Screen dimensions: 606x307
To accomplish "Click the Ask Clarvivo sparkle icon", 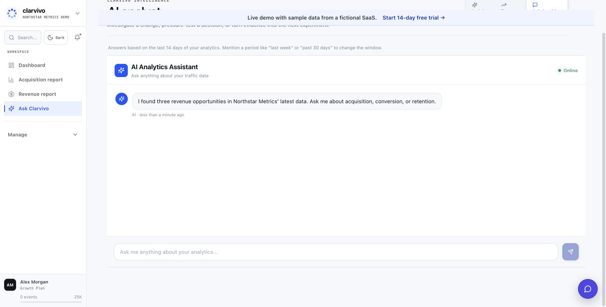I will [x=11, y=108].
